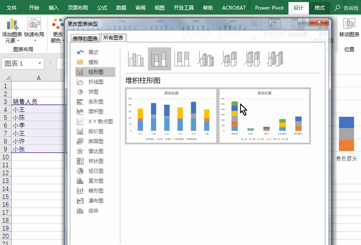Click the 图表 1 name box

23,63
